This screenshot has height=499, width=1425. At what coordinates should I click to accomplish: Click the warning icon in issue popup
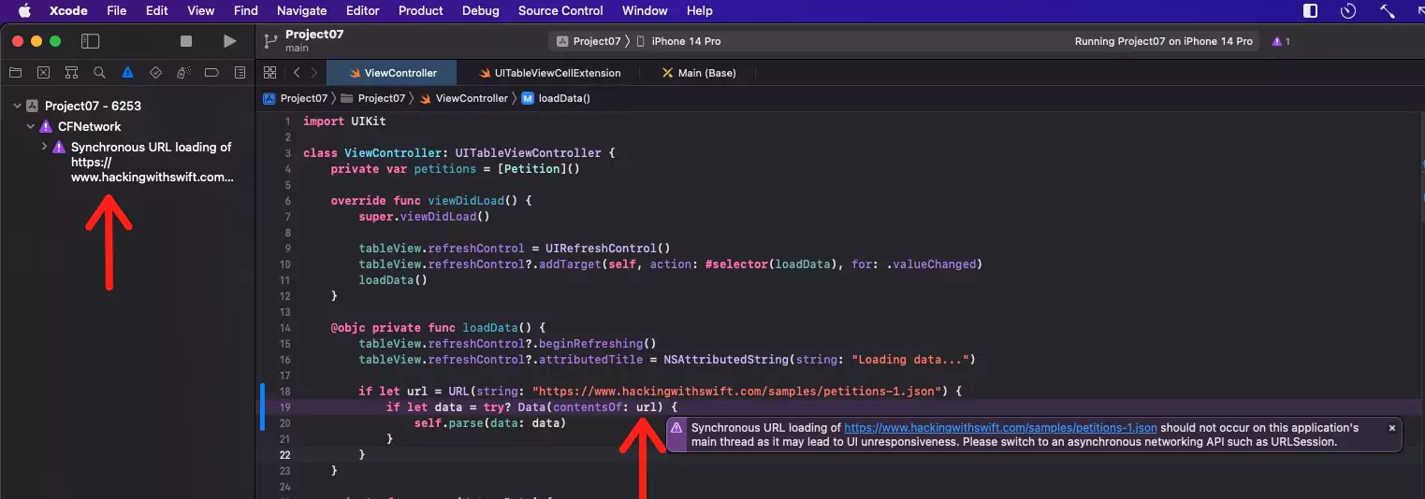pyautogui.click(x=676, y=427)
